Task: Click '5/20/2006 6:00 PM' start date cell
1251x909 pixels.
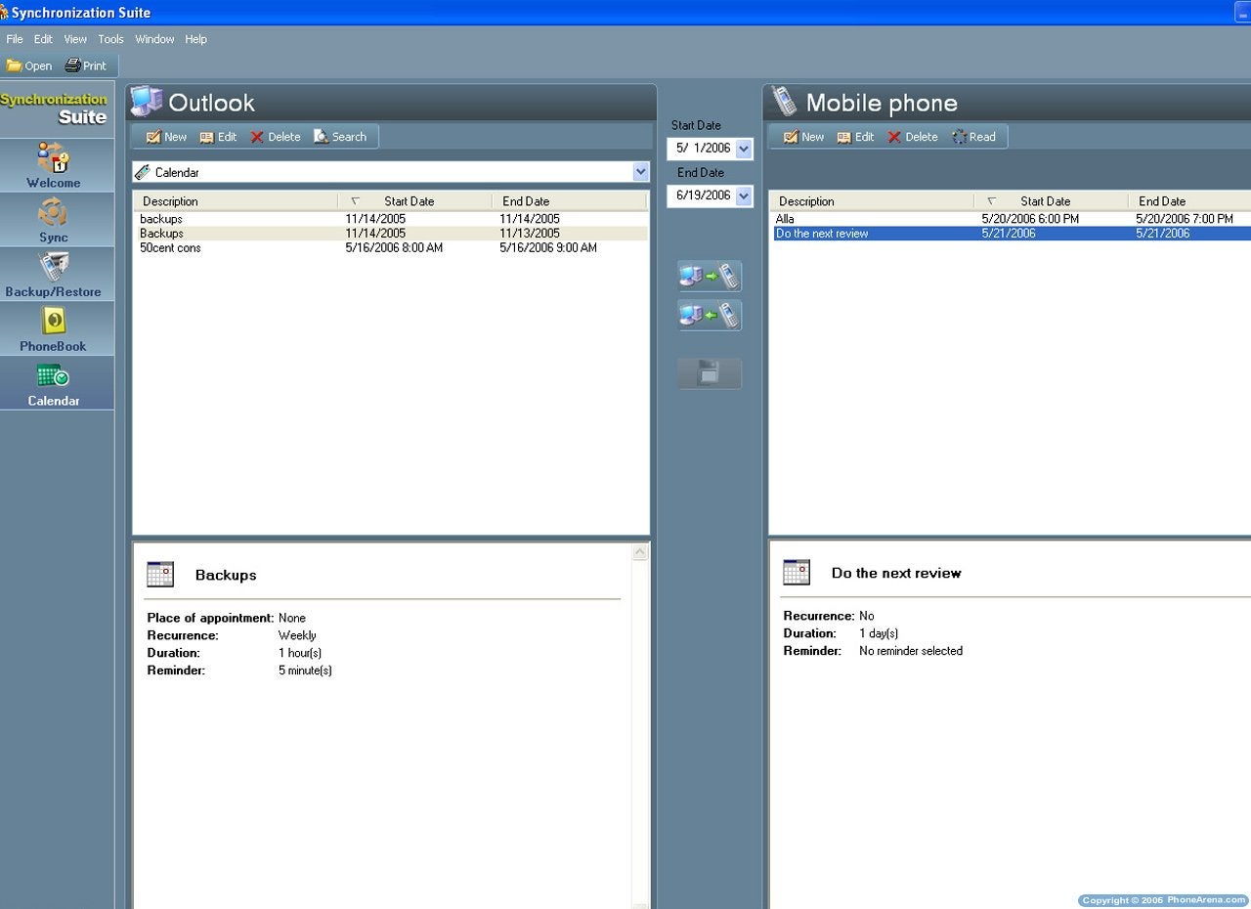Action: (1030, 219)
